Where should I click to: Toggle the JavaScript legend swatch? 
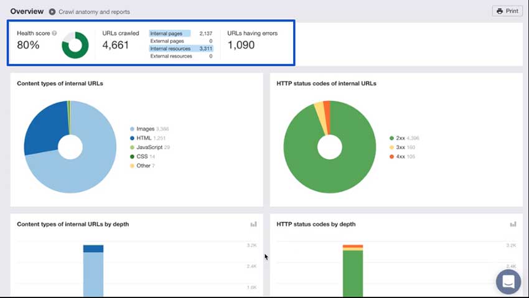tap(132, 147)
